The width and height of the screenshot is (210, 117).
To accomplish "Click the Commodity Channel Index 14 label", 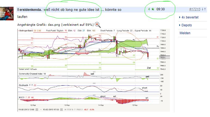I will pos(32,74).
